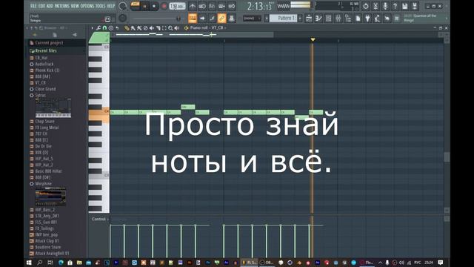Image resolution: width=474 pixels, height=267 pixels.
Task: Open the global snap dropdown
Action: [x=252, y=19]
